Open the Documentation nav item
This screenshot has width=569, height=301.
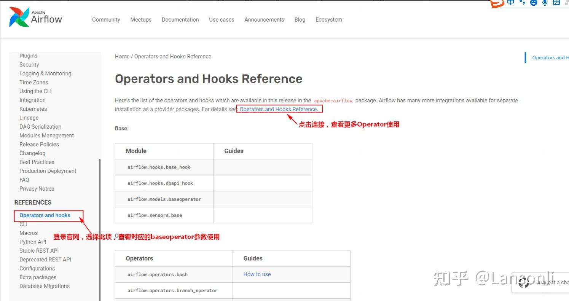[180, 20]
